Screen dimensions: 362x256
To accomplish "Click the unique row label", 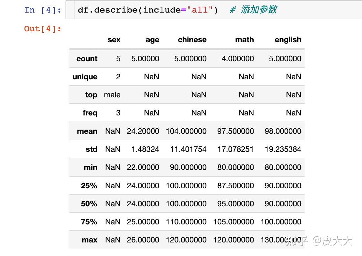I will pos(85,76).
